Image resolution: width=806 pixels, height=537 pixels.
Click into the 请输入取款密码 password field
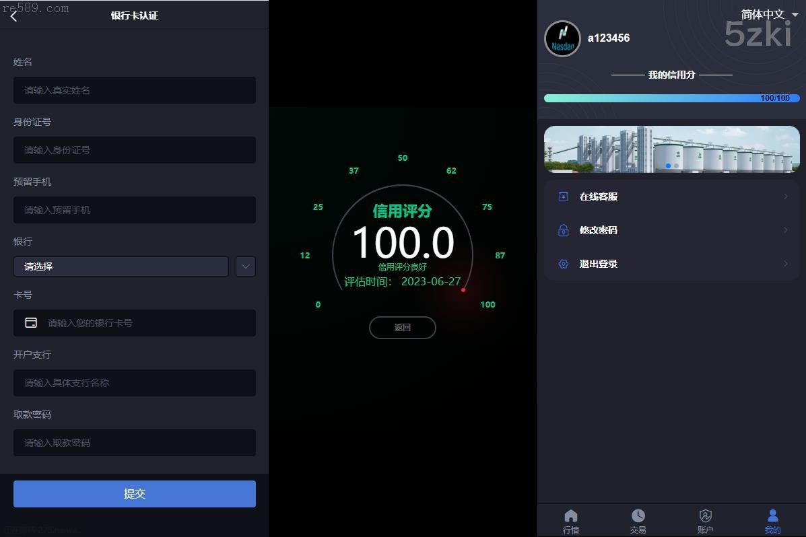pyautogui.click(x=135, y=443)
